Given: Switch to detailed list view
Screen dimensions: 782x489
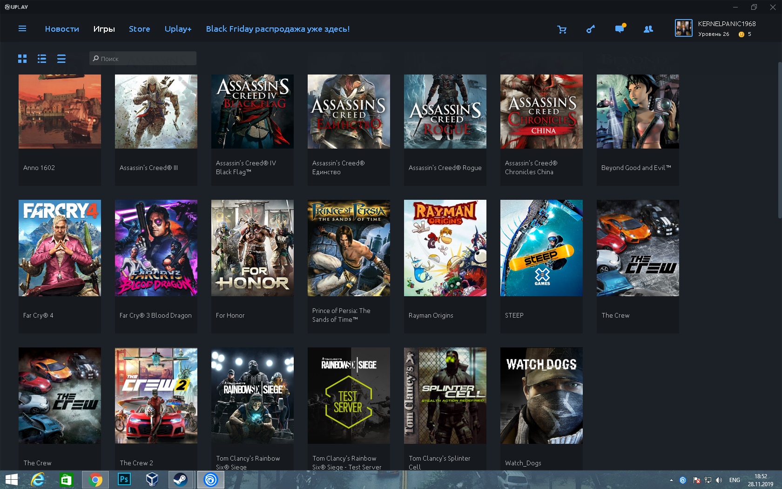Looking at the screenshot, I should 42,59.
